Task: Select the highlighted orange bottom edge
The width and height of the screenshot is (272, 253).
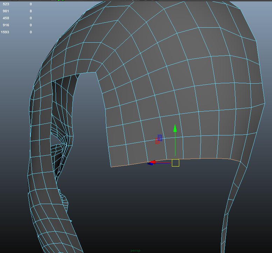Action: [203, 159]
